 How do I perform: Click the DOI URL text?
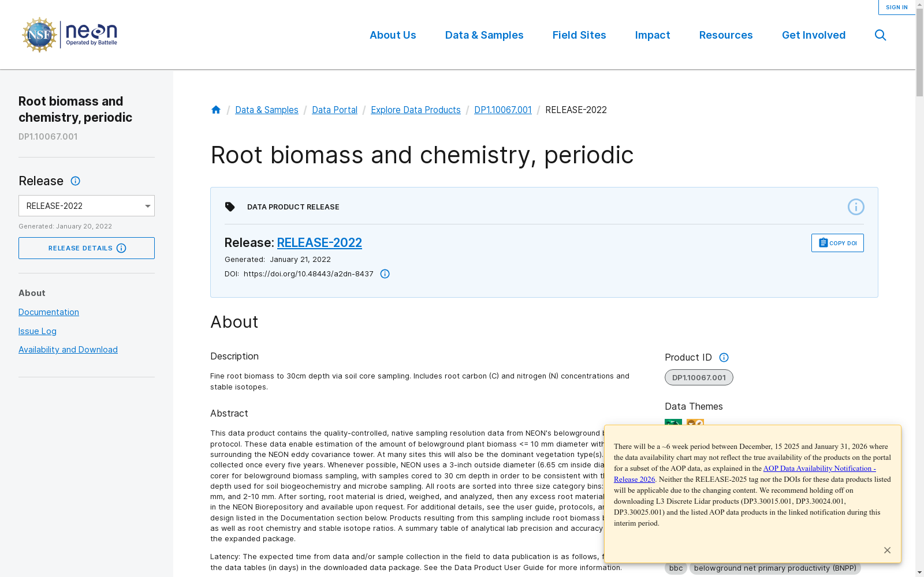pyautogui.click(x=308, y=274)
